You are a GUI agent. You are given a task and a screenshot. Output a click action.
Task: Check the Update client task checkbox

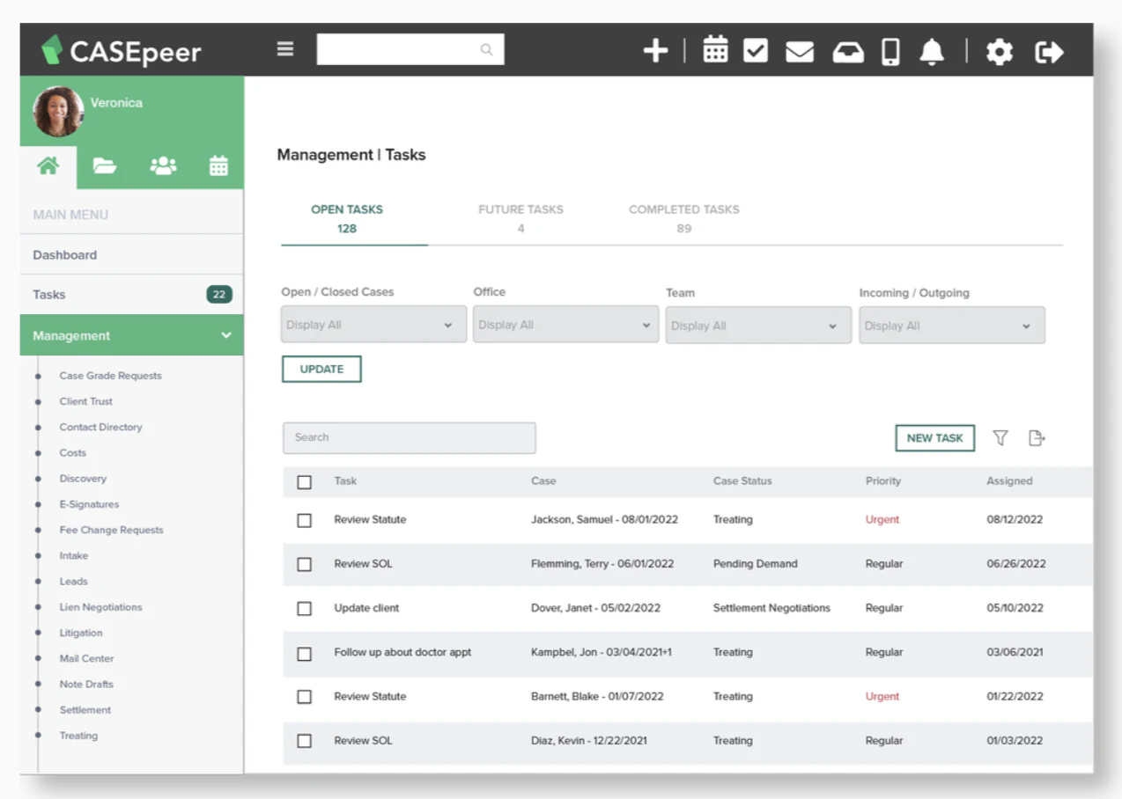click(305, 608)
